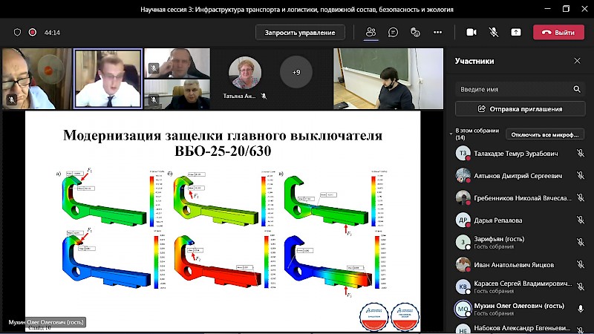This screenshot has width=594, height=334.
Task: Click the share content icon
Action: coord(516,33)
